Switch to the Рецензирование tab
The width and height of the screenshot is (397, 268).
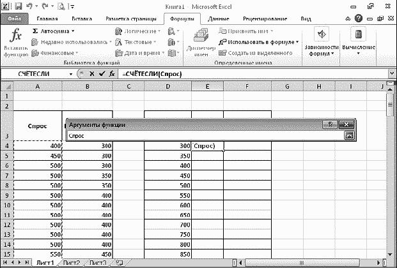click(x=265, y=19)
